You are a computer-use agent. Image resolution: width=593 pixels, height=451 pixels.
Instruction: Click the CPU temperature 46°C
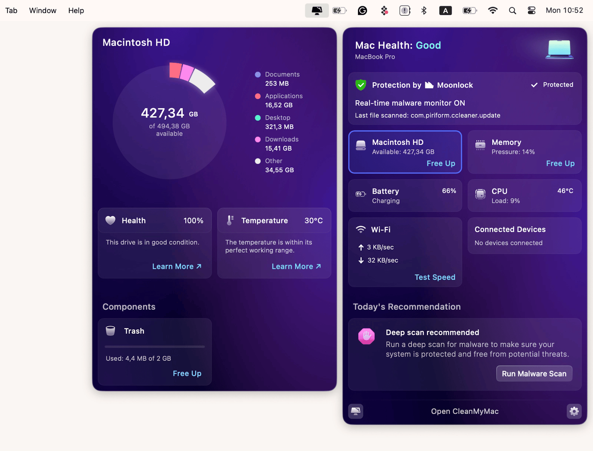(565, 191)
